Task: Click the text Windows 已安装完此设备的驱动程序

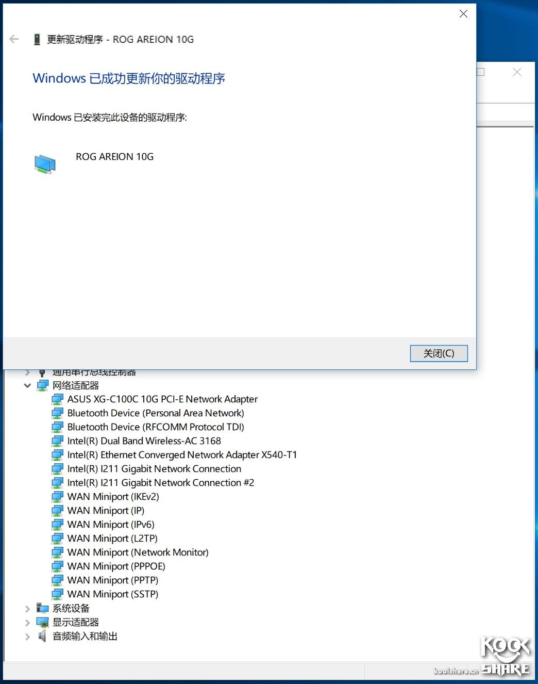Action: [110, 118]
